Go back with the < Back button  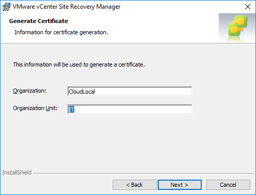coord(135,185)
